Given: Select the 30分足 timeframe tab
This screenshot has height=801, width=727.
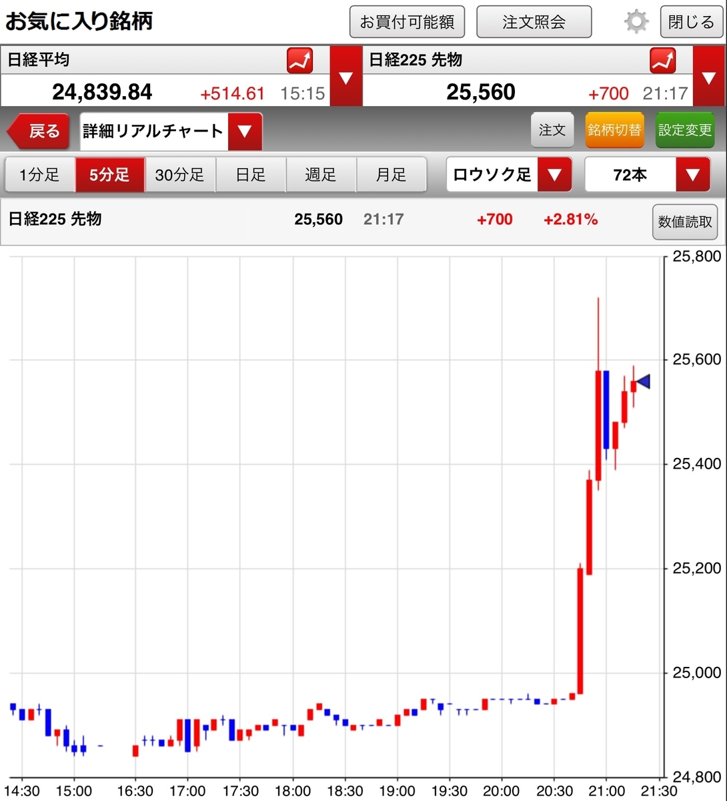Looking at the screenshot, I should 180,175.
